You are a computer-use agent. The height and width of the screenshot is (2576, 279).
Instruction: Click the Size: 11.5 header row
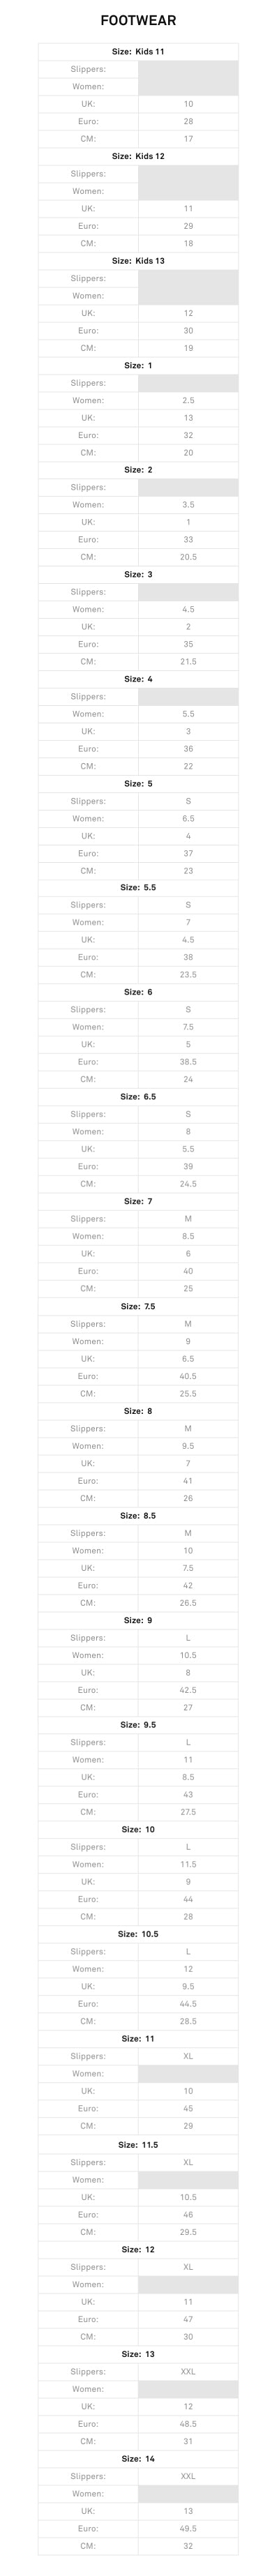coord(138,2144)
